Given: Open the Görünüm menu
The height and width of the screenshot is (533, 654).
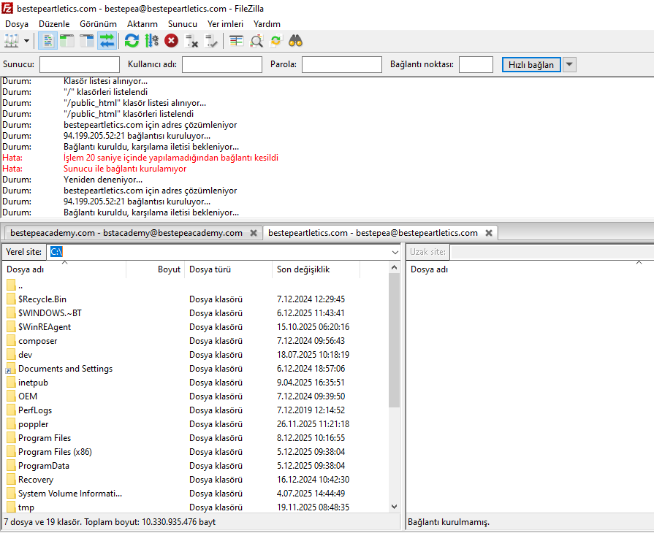Looking at the screenshot, I should pos(98,24).
